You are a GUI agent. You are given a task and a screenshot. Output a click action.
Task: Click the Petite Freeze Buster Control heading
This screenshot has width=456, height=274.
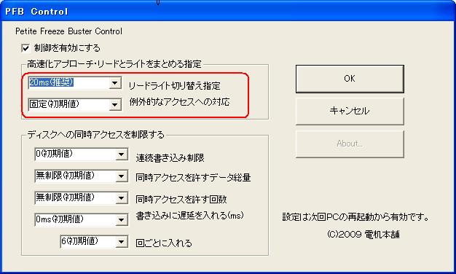[69, 31]
